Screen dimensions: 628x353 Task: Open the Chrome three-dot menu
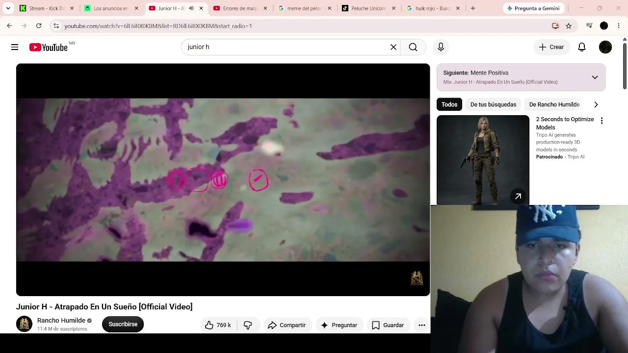click(619, 26)
